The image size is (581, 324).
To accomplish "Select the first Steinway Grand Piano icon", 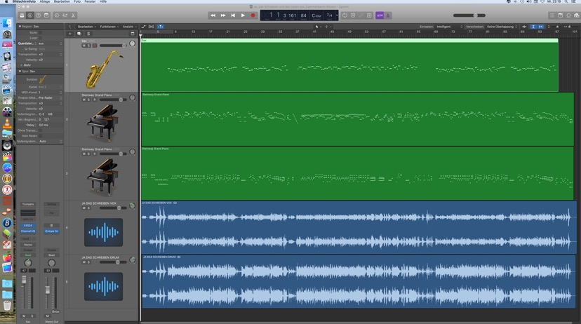I will coord(102,123).
